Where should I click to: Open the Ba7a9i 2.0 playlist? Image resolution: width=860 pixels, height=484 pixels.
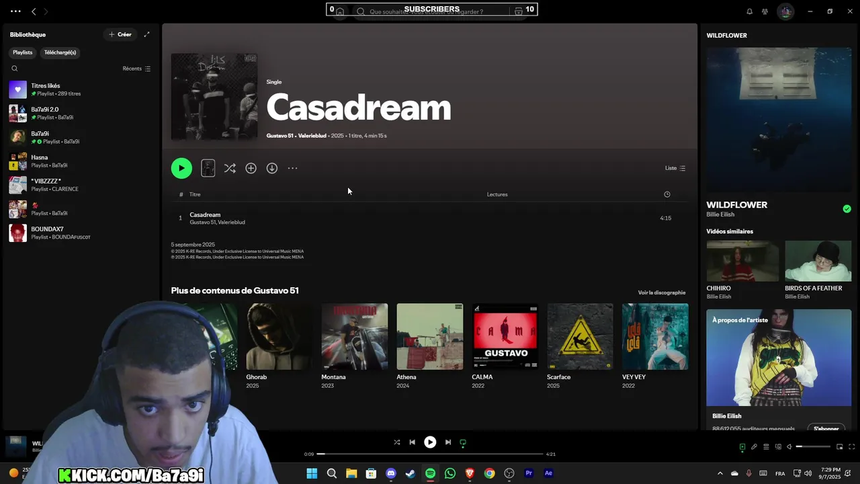pos(79,113)
